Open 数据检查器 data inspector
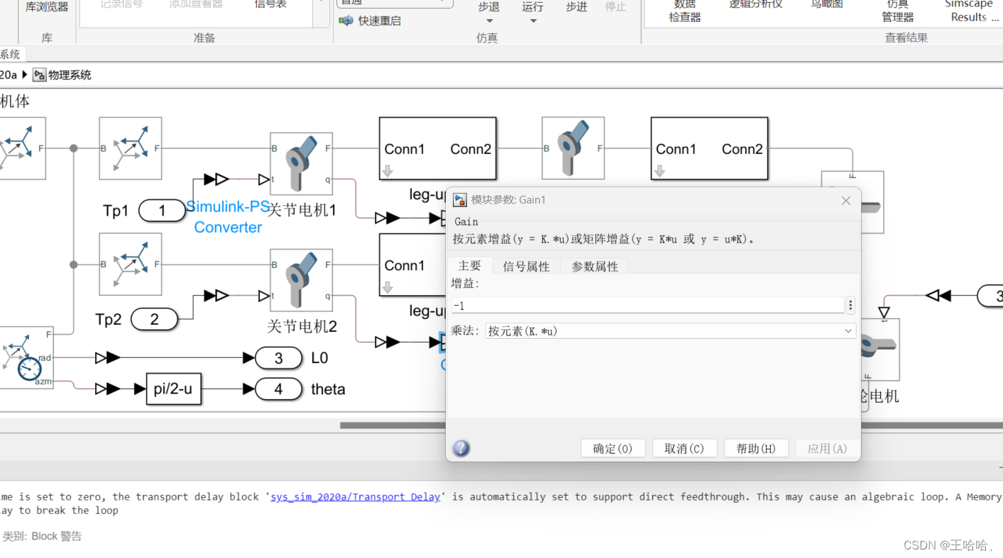1003x558 pixels. 685,11
